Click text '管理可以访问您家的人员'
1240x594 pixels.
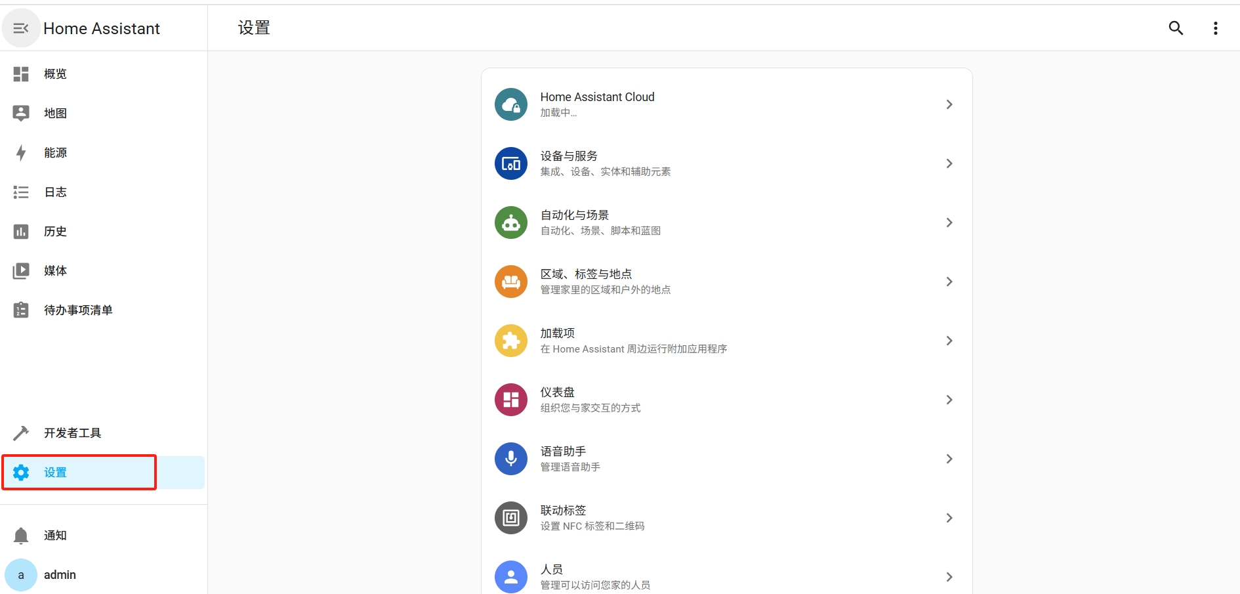(x=595, y=585)
